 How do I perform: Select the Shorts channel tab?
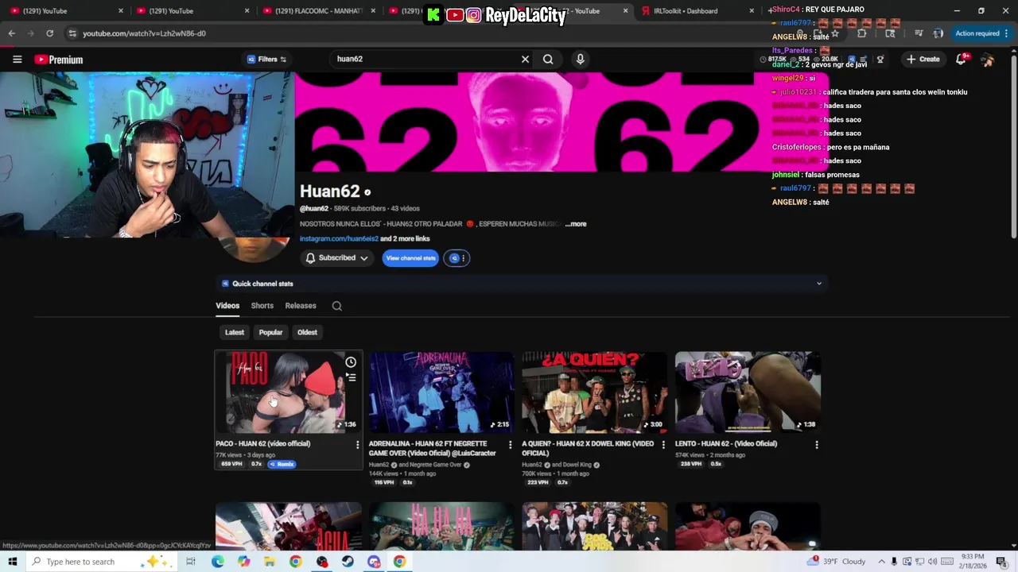click(x=262, y=306)
